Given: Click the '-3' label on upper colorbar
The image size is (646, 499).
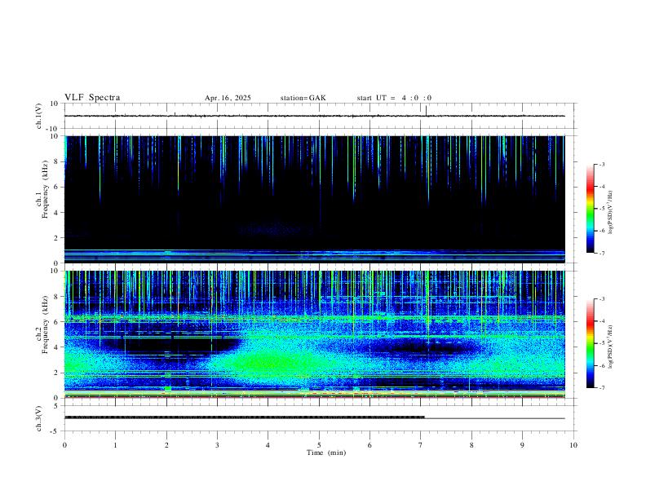Looking at the screenshot, I should (601, 164).
